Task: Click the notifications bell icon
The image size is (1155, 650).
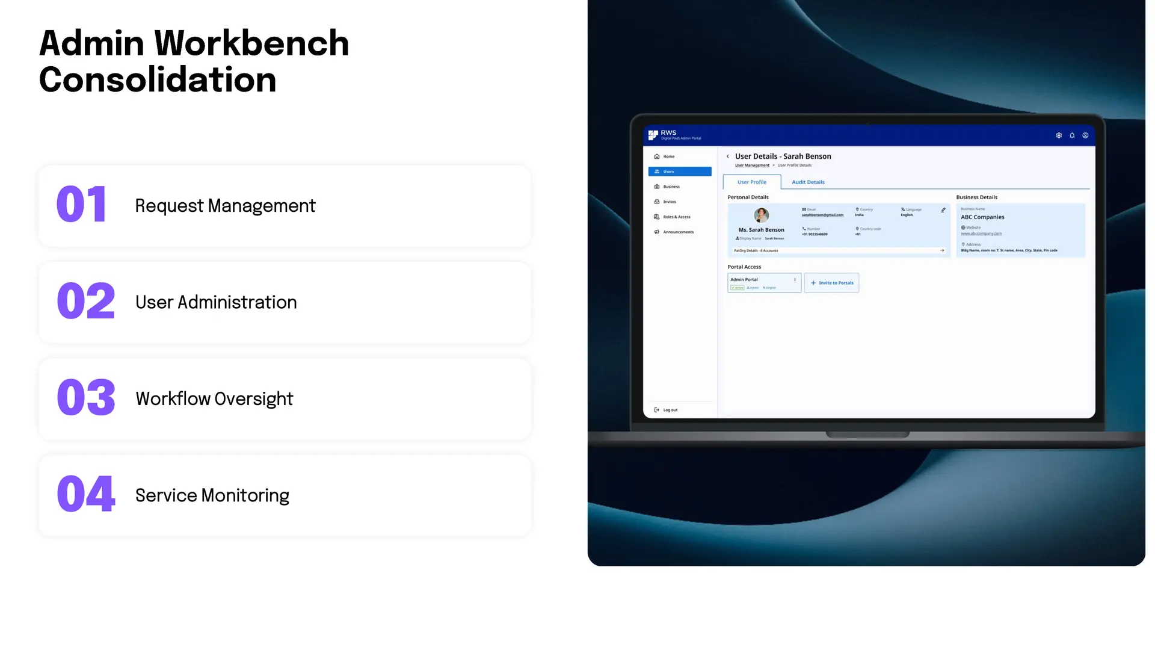Action: [x=1072, y=135]
